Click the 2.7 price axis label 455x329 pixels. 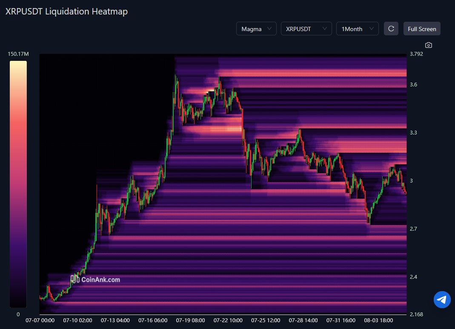(414, 229)
